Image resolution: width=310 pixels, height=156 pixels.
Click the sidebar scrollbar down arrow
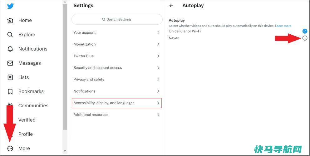(65, 151)
